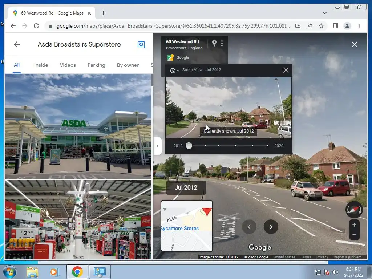The width and height of the screenshot is (372, 279).
Task: Click the United States link
Action: pyautogui.click(x=284, y=257)
